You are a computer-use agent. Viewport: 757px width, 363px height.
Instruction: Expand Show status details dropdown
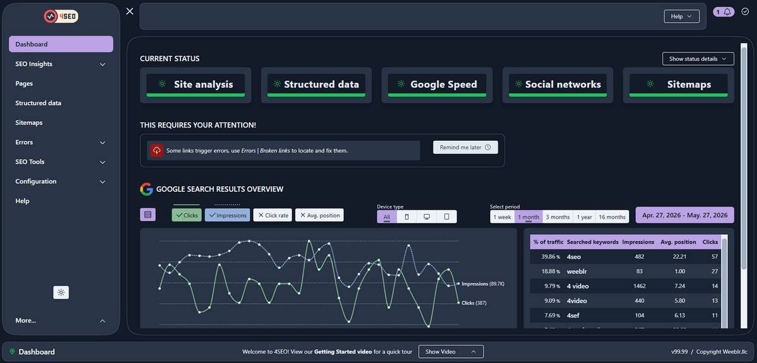(x=698, y=59)
